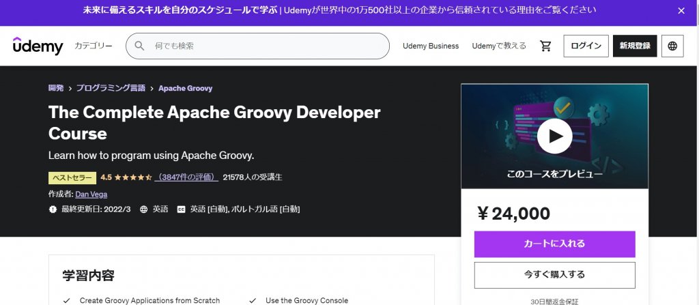Viewport: 699px width, 305px height.
Task: Close the purple promo banner
Action: point(681,11)
